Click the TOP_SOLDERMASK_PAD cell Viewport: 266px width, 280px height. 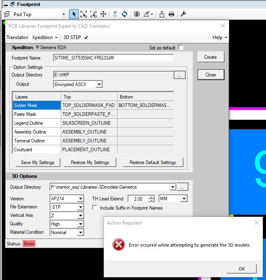click(x=89, y=105)
